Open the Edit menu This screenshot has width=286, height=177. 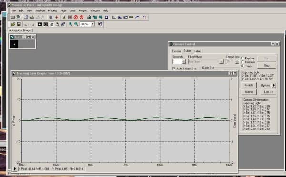21,11
